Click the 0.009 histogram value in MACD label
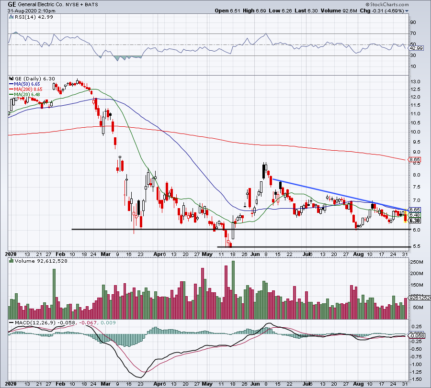 coord(108,322)
